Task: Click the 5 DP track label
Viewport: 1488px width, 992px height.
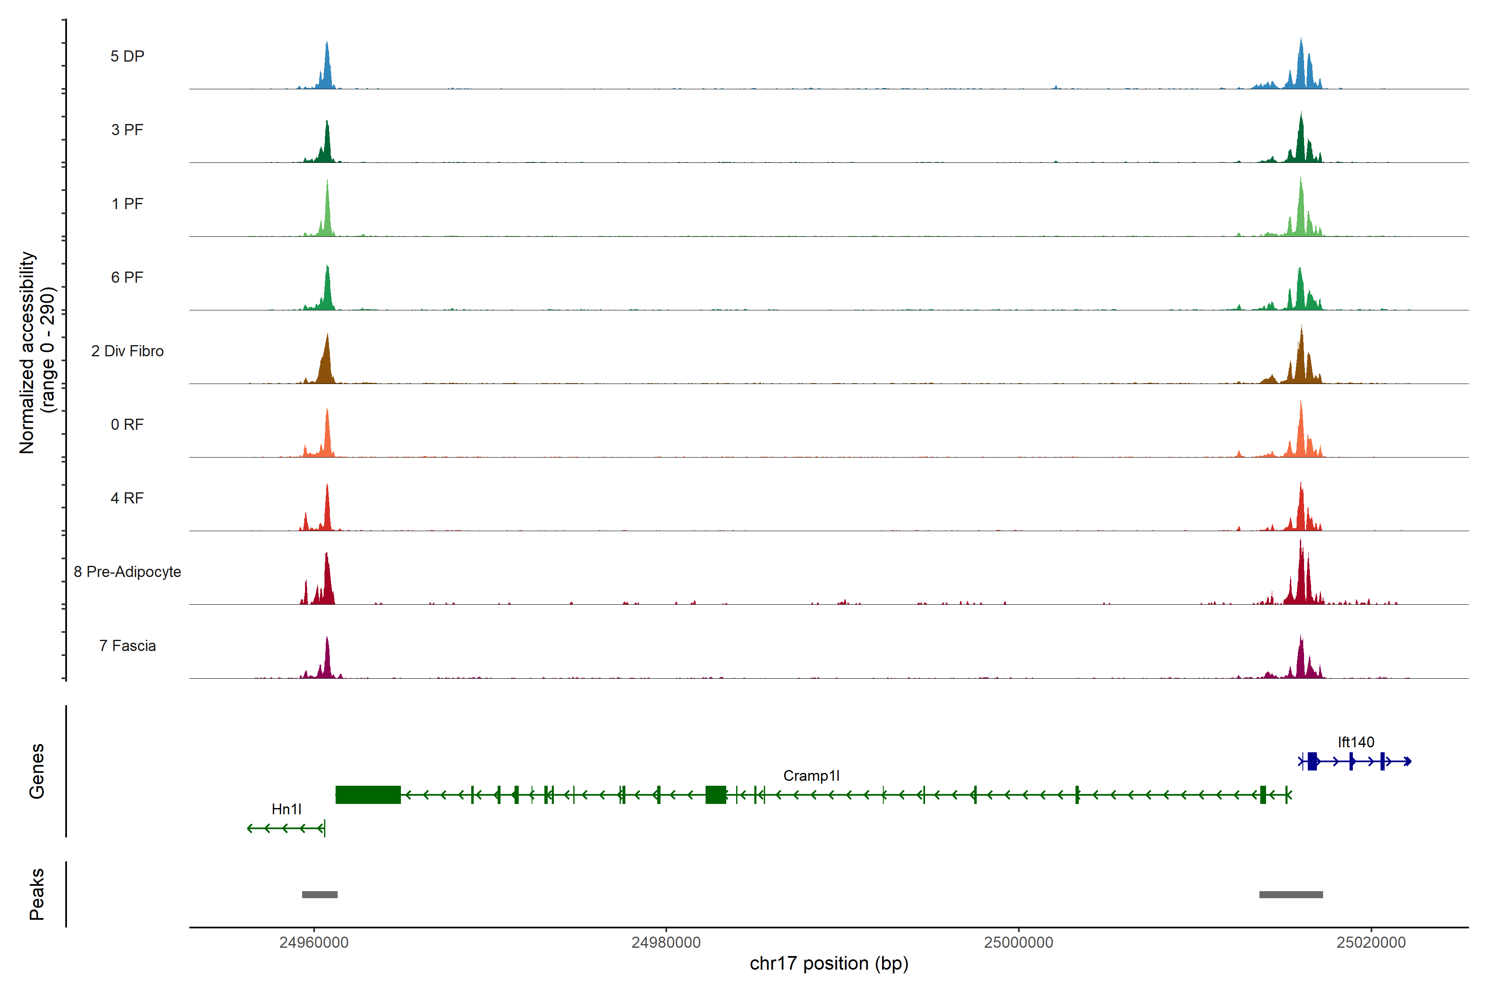Action: point(127,56)
